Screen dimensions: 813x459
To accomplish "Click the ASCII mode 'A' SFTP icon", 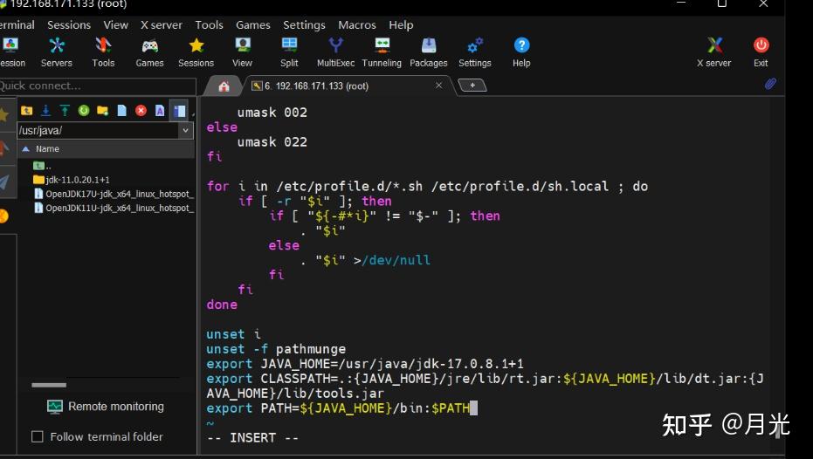I will 160,110.
